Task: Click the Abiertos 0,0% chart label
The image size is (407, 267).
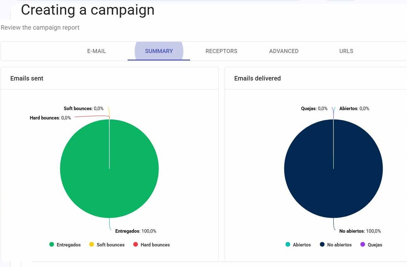Action: pos(354,109)
